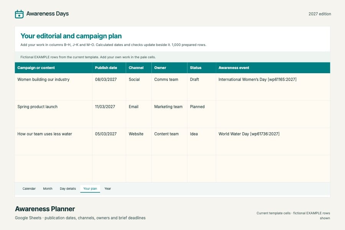The width and height of the screenshot is (345, 230).
Task: Click the Status column header
Action: pyautogui.click(x=202, y=68)
